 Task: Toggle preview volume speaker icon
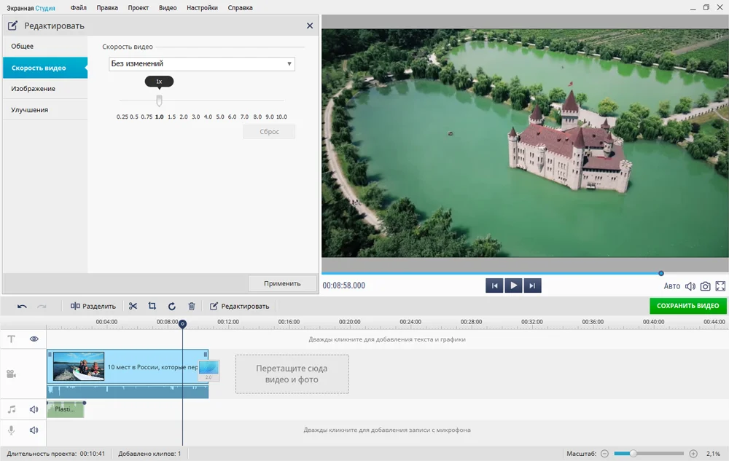pos(690,286)
